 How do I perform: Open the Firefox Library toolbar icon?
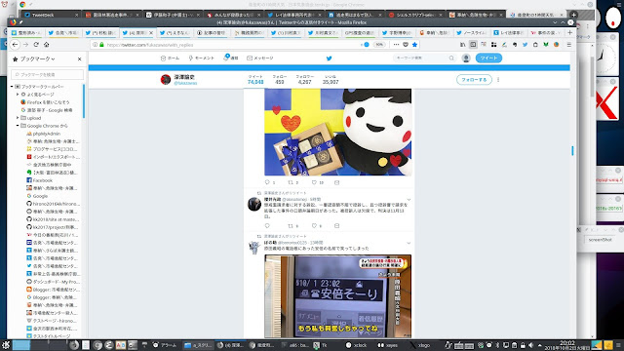click(462, 45)
